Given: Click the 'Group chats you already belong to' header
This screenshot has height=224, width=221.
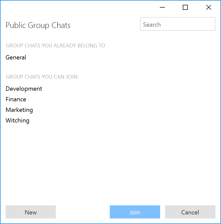Looking at the screenshot, I should coord(55,46).
